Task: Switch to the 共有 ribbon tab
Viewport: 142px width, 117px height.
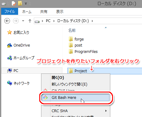Action: tap(44, 11)
